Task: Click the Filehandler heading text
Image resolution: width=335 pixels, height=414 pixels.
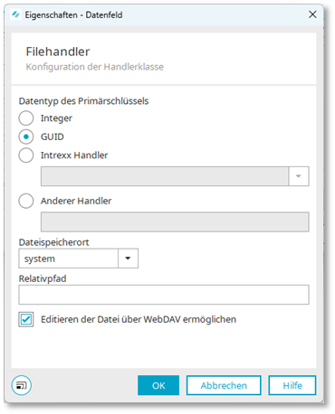Action: tap(58, 52)
